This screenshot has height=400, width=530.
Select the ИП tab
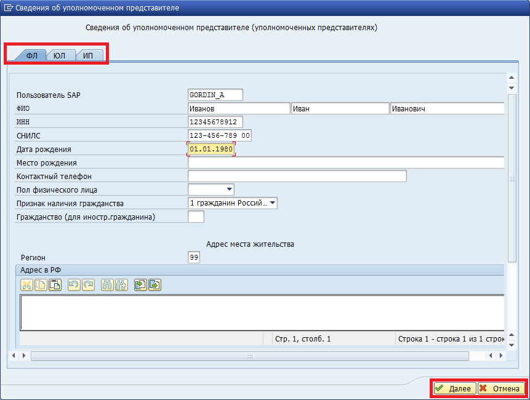pos(88,55)
